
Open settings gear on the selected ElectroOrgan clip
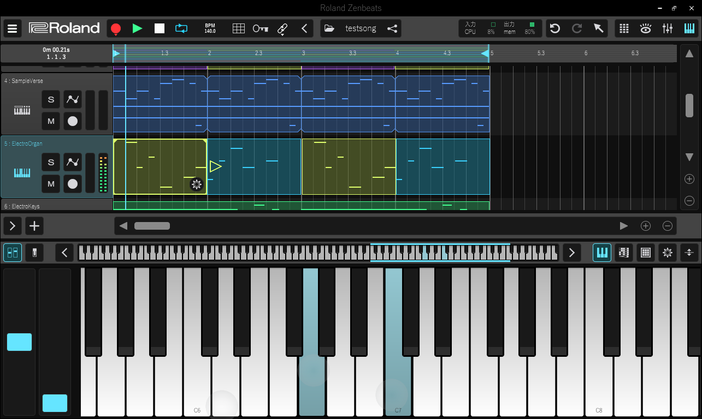coord(197,184)
